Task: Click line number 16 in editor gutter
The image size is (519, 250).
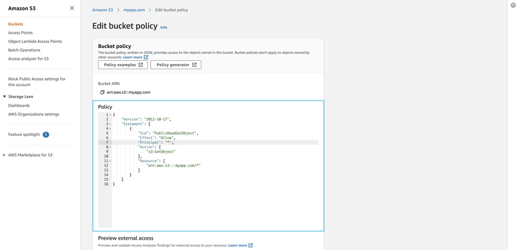Action: pos(106,184)
